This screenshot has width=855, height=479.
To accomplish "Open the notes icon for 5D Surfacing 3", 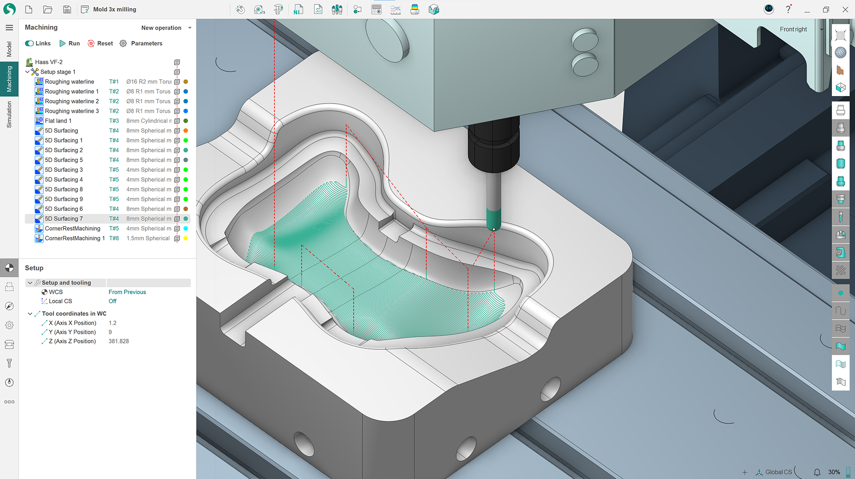I will (177, 170).
